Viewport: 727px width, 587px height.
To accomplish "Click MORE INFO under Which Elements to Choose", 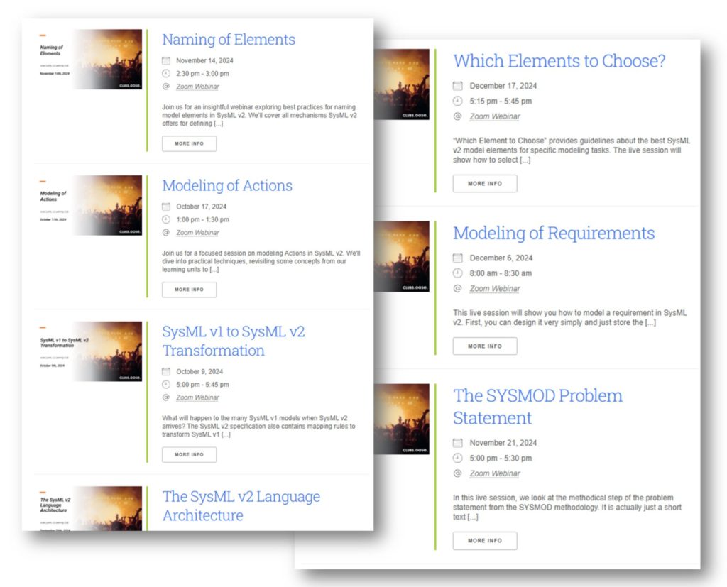I will tap(485, 183).
